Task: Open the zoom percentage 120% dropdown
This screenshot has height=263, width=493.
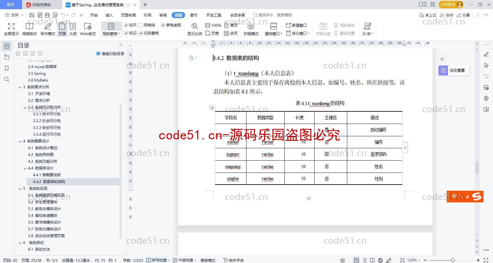Action: (x=414, y=260)
